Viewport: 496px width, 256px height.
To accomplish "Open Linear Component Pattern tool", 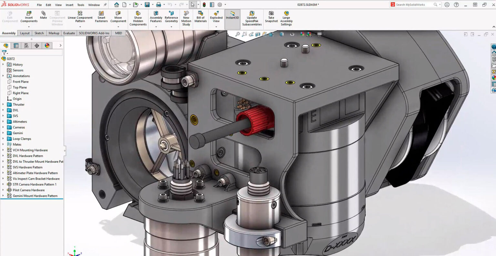I will 80,17.
